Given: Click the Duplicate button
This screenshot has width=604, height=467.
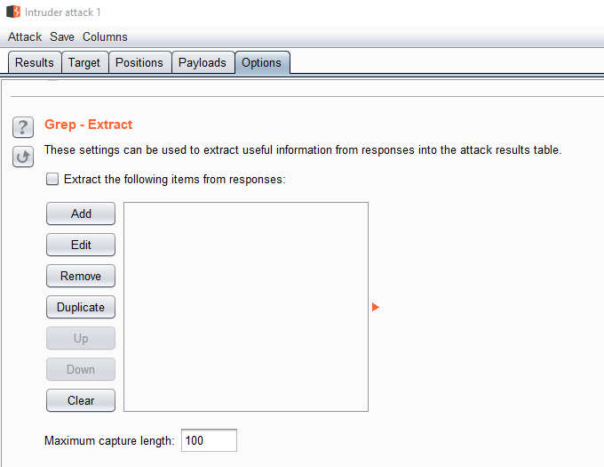Looking at the screenshot, I should click(81, 307).
